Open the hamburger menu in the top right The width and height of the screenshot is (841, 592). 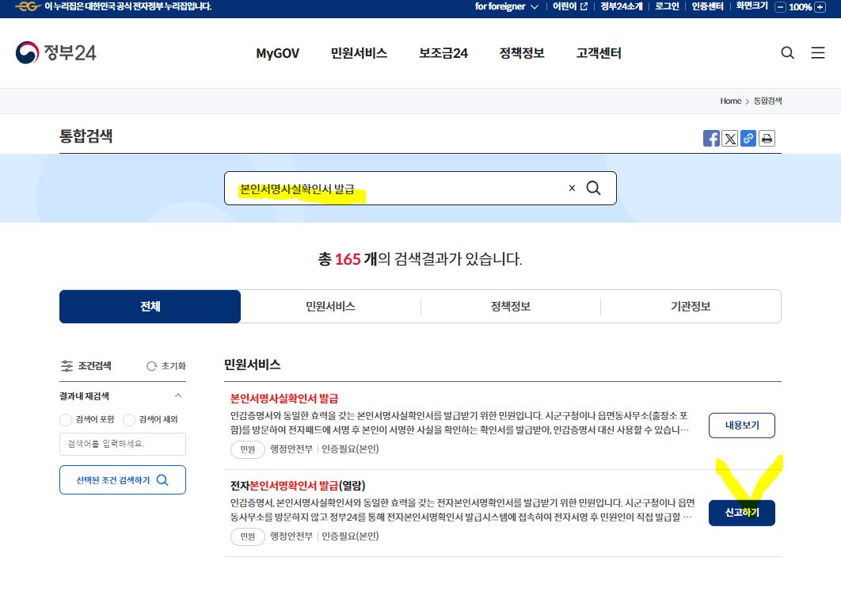818,52
